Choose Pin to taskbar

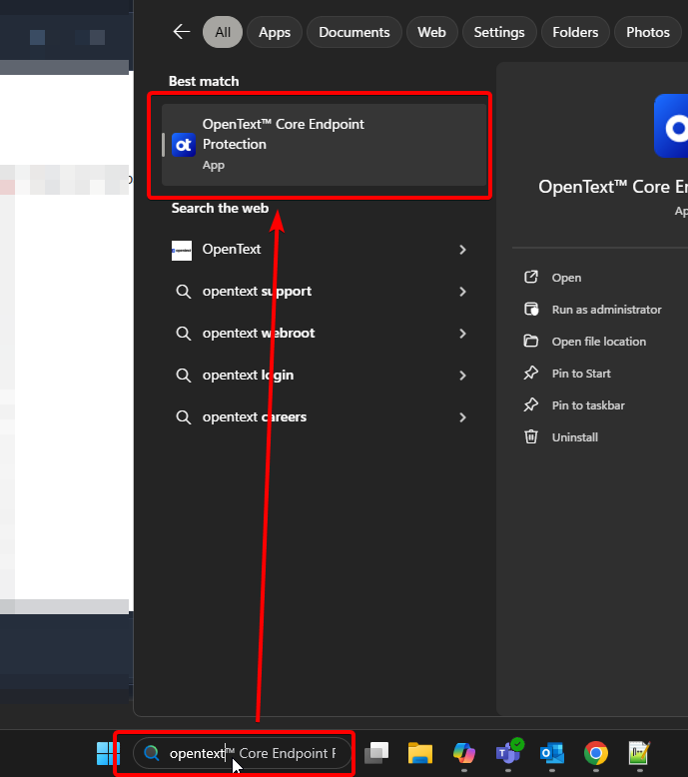coord(588,405)
